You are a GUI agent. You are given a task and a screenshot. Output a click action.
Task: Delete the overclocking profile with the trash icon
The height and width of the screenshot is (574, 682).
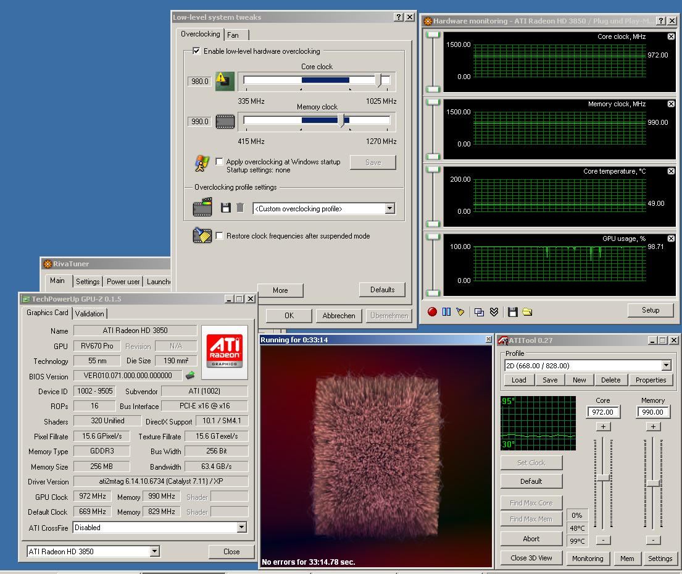coord(240,208)
